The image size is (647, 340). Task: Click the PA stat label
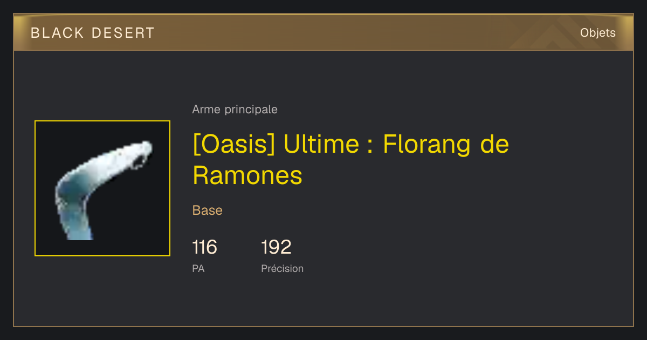coord(198,268)
